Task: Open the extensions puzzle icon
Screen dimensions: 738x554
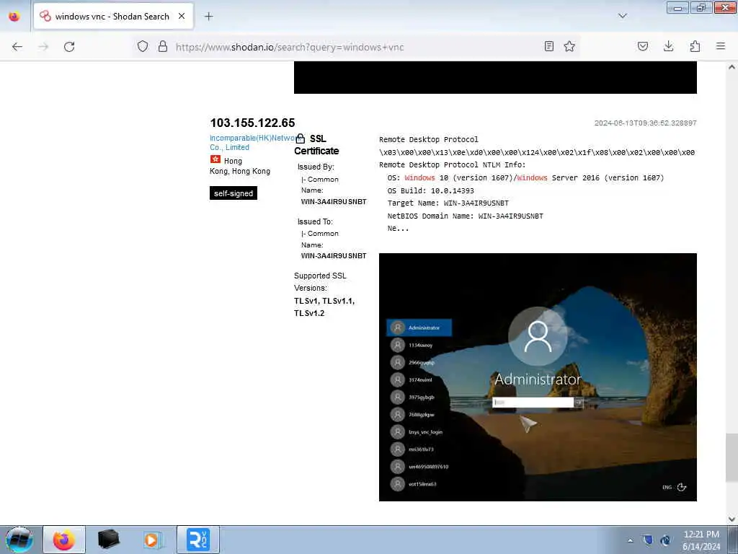Action: tap(695, 46)
